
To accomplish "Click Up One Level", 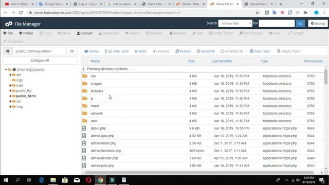I will [117, 51].
